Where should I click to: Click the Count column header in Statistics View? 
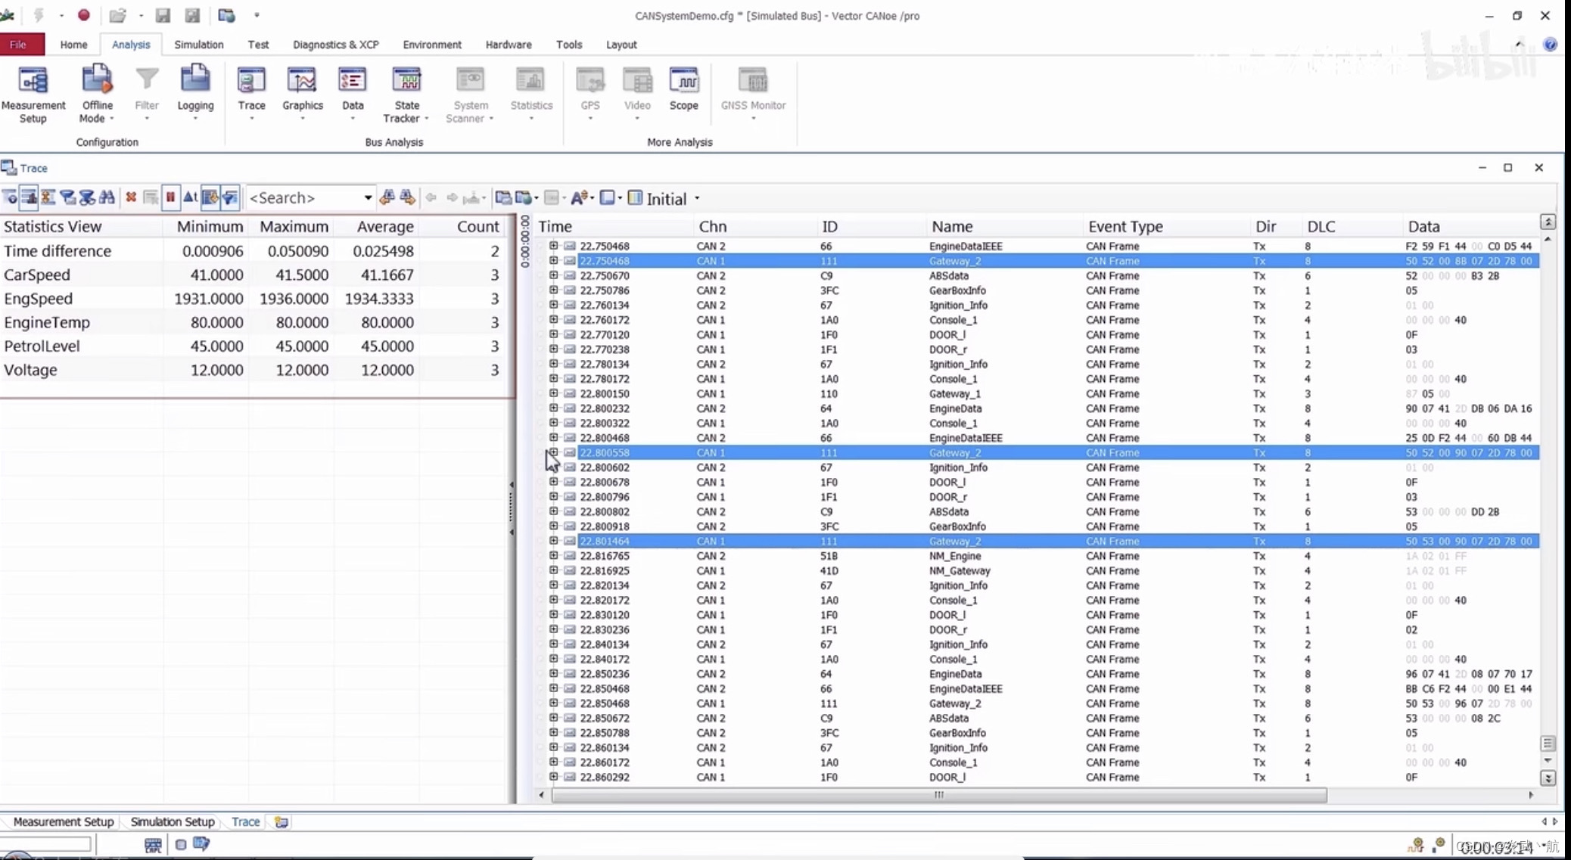point(478,226)
